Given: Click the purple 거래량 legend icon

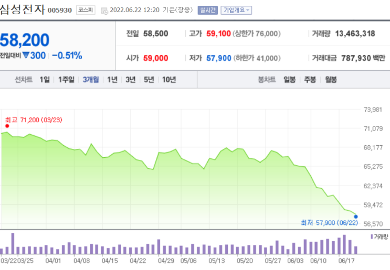Looking at the screenshot, I should tap(372, 236).
